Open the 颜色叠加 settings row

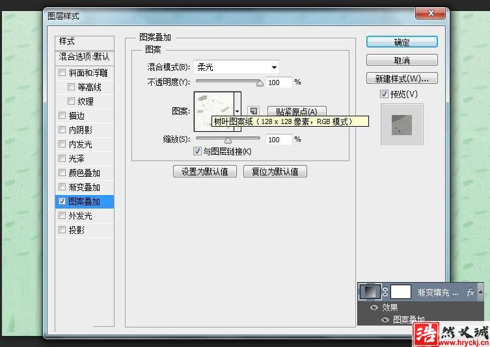click(x=85, y=173)
